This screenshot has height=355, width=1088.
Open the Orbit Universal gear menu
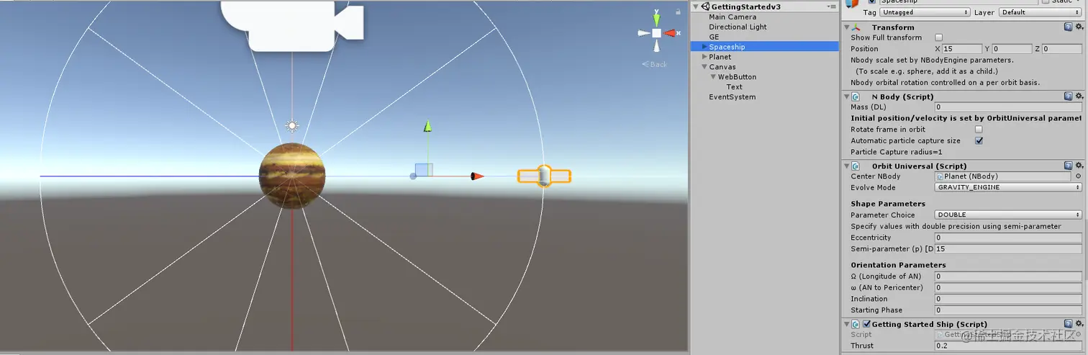[1078, 166]
